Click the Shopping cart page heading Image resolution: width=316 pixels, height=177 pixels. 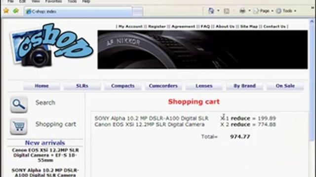[x=194, y=102]
